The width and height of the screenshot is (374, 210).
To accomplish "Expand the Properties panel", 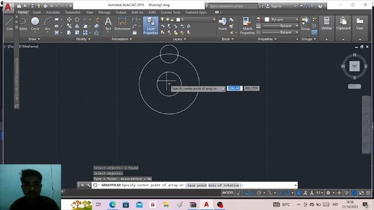I will pyautogui.click(x=267, y=39).
